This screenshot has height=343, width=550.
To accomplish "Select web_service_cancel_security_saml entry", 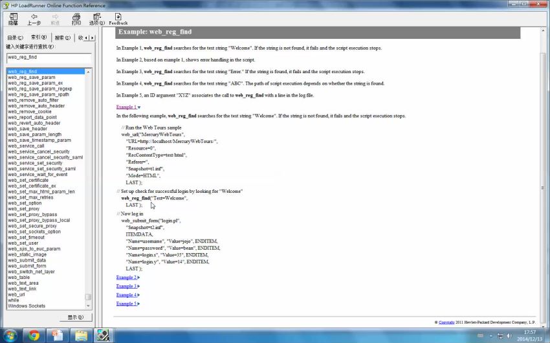I will tap(45, 157).
